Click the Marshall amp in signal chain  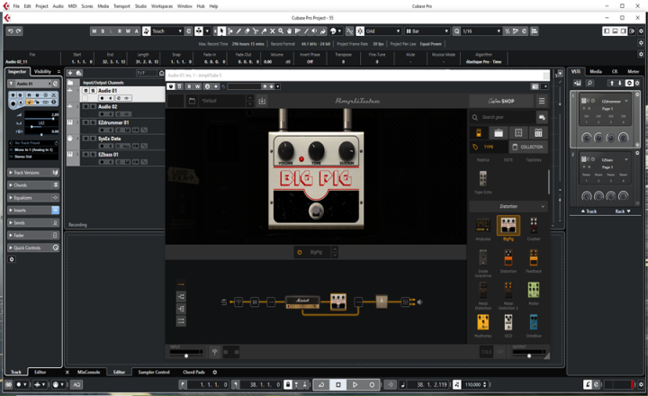click(x=302, y=302)
